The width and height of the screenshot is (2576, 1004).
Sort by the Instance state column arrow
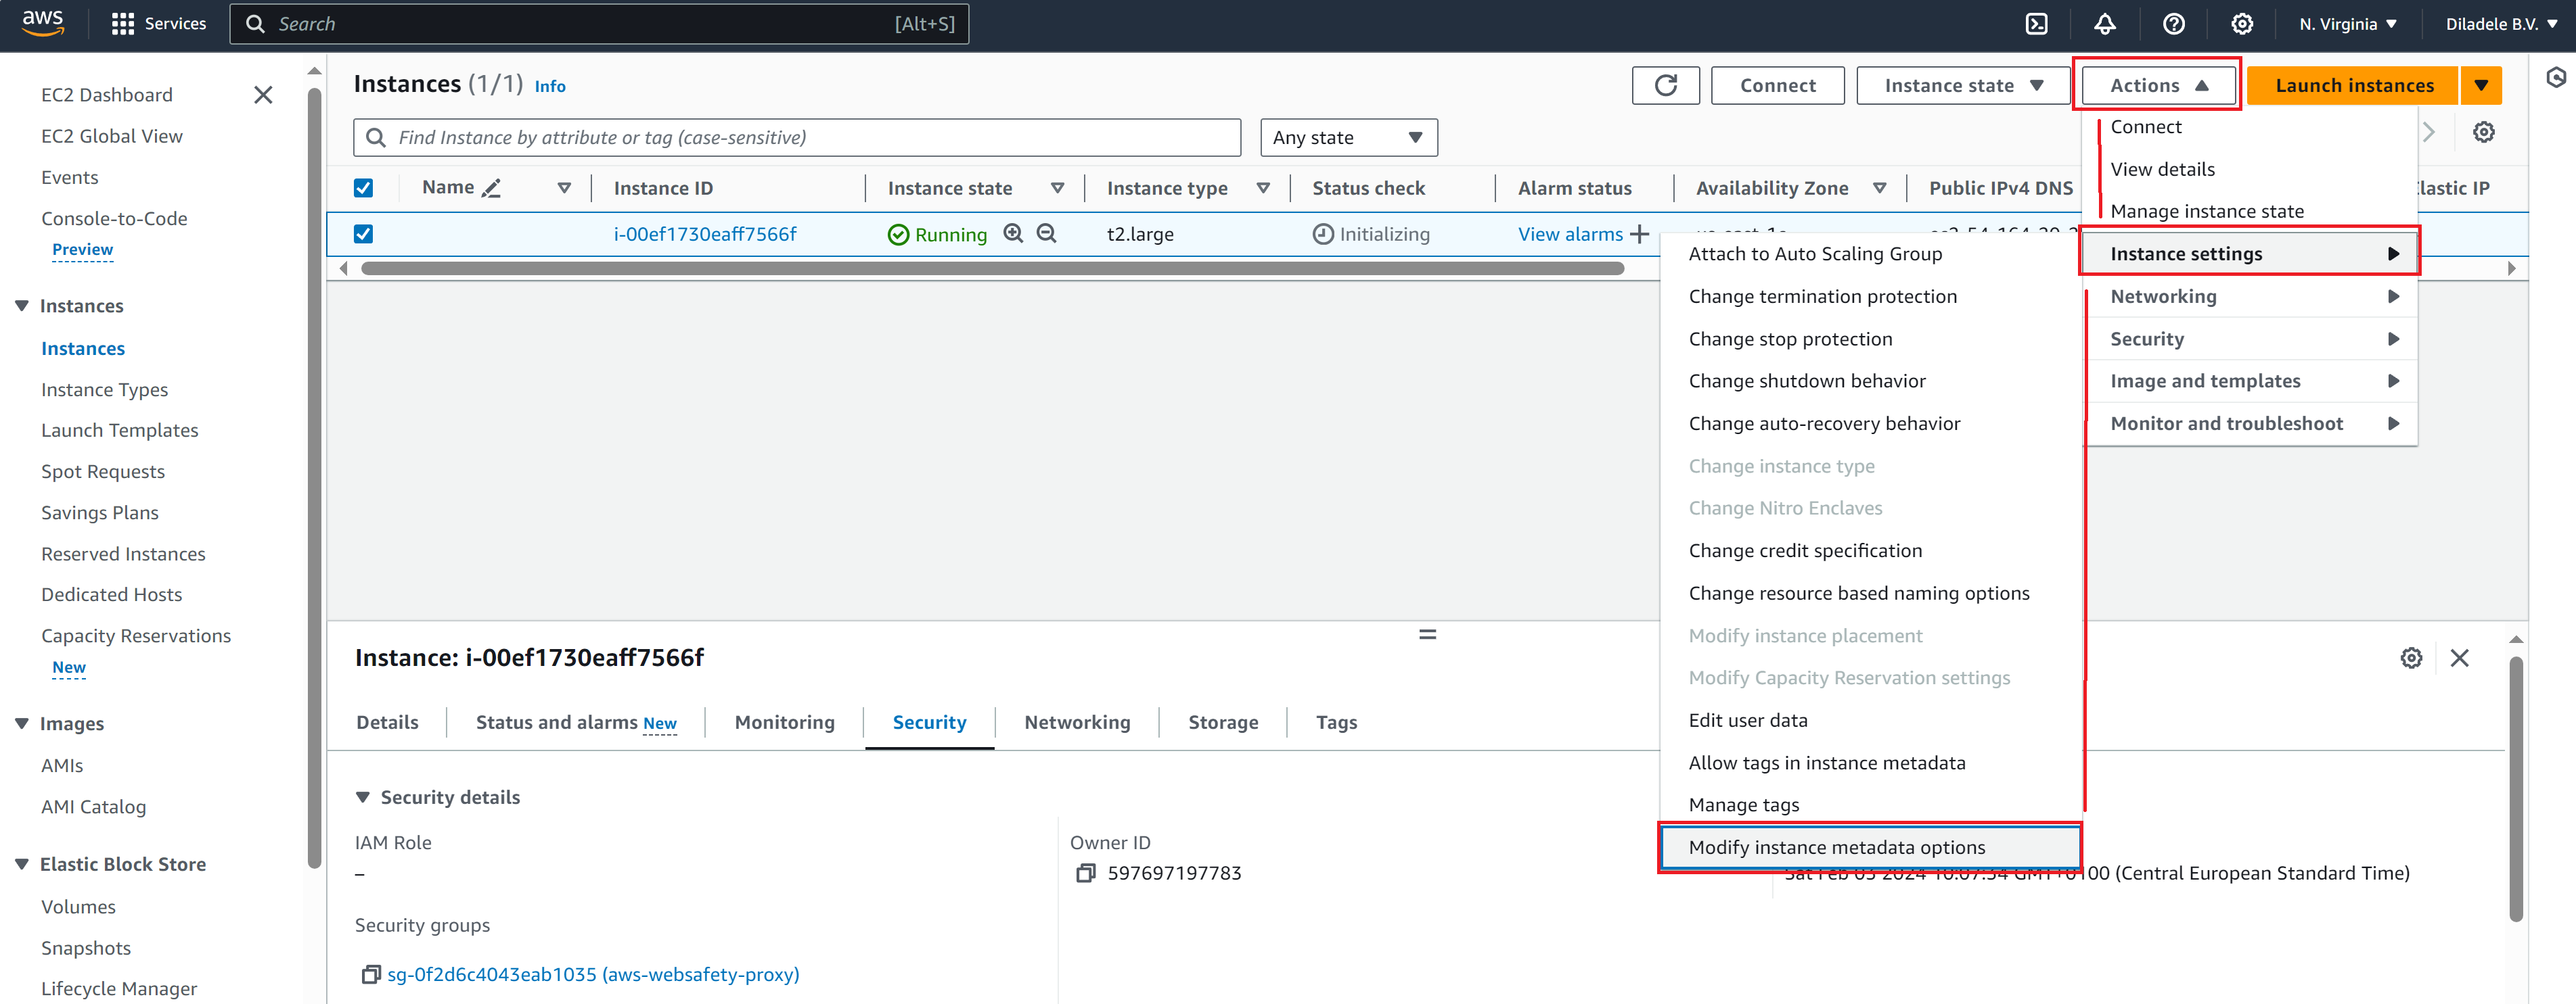click(x=1057, y=188)
